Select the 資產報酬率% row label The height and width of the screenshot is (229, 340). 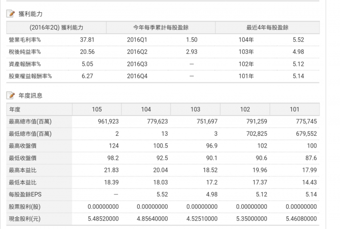[x=25, y=64]
